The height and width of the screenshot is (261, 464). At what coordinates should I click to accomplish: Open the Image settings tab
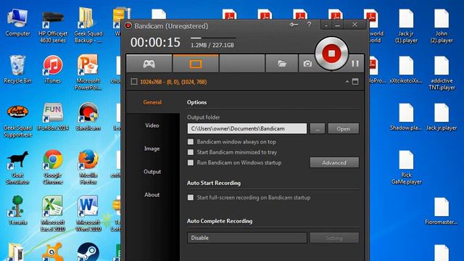(x=152, y=149)
